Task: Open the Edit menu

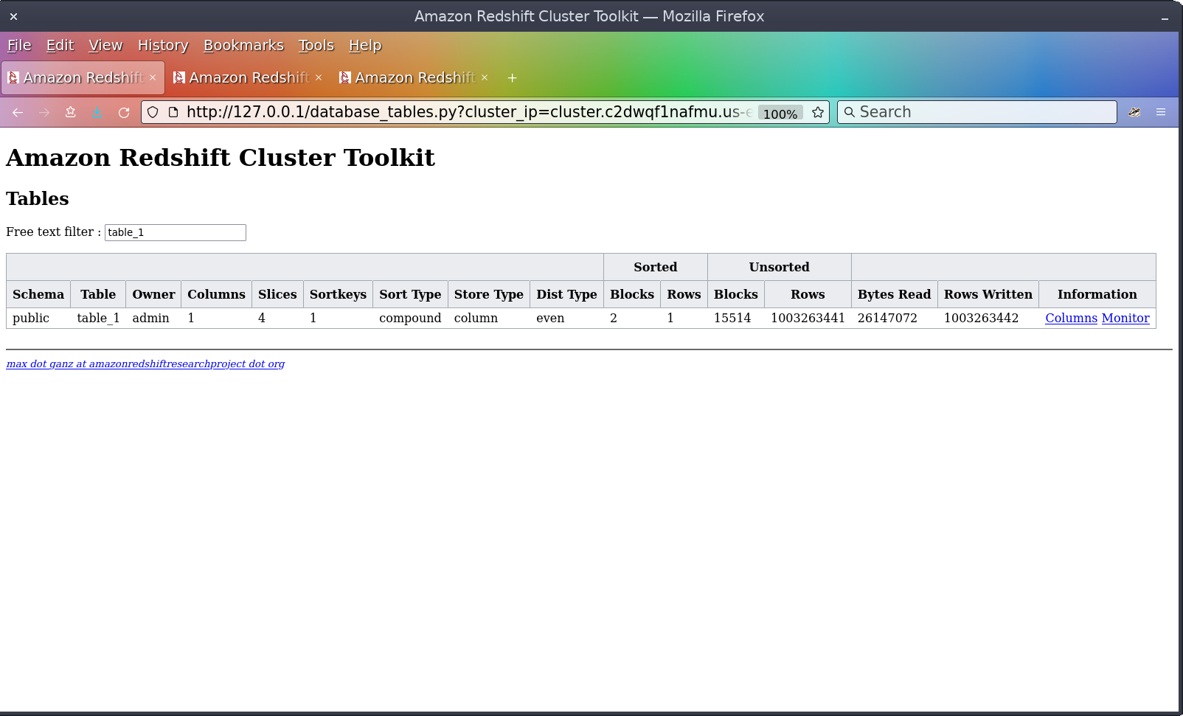Action: coord(60,45)
